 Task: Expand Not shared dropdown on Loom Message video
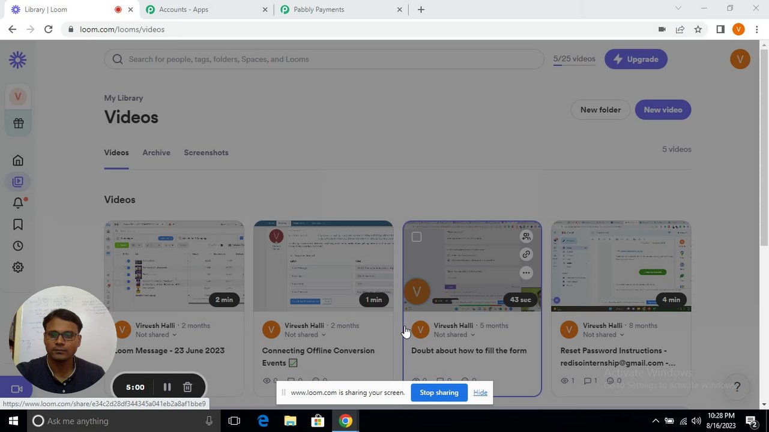tap(156, 335)
